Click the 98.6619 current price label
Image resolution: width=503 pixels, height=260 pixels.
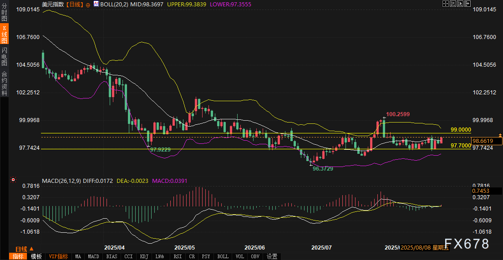[x=487, y=141]
